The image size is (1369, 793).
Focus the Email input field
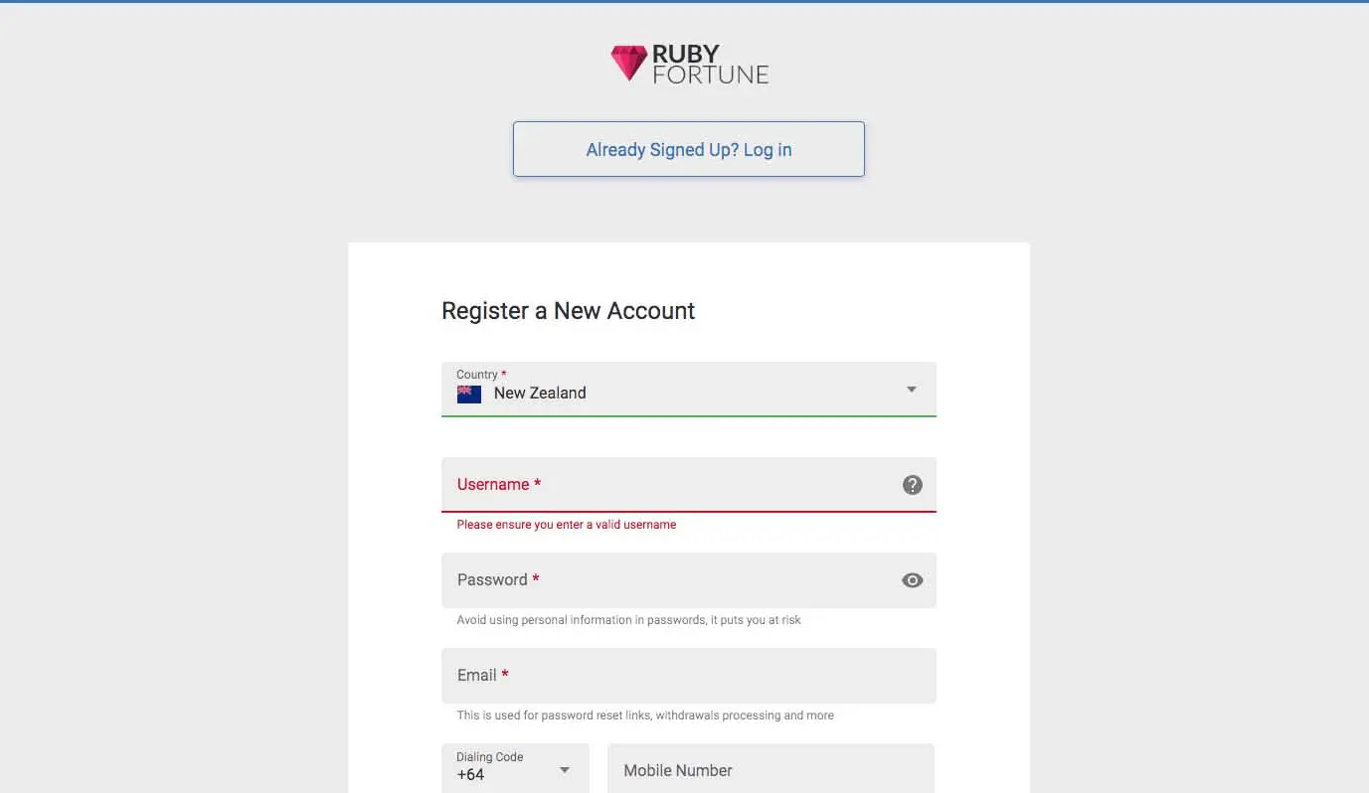click(688, 676)
